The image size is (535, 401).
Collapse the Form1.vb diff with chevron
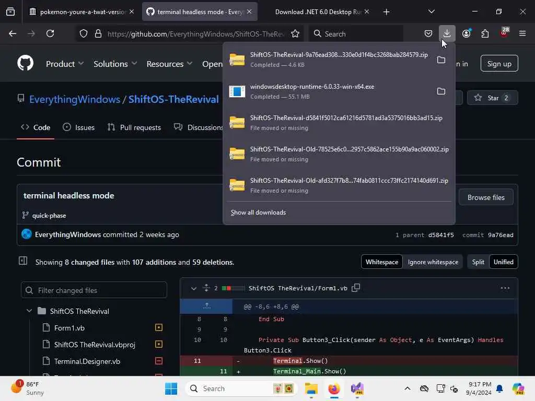coord(193,288)
